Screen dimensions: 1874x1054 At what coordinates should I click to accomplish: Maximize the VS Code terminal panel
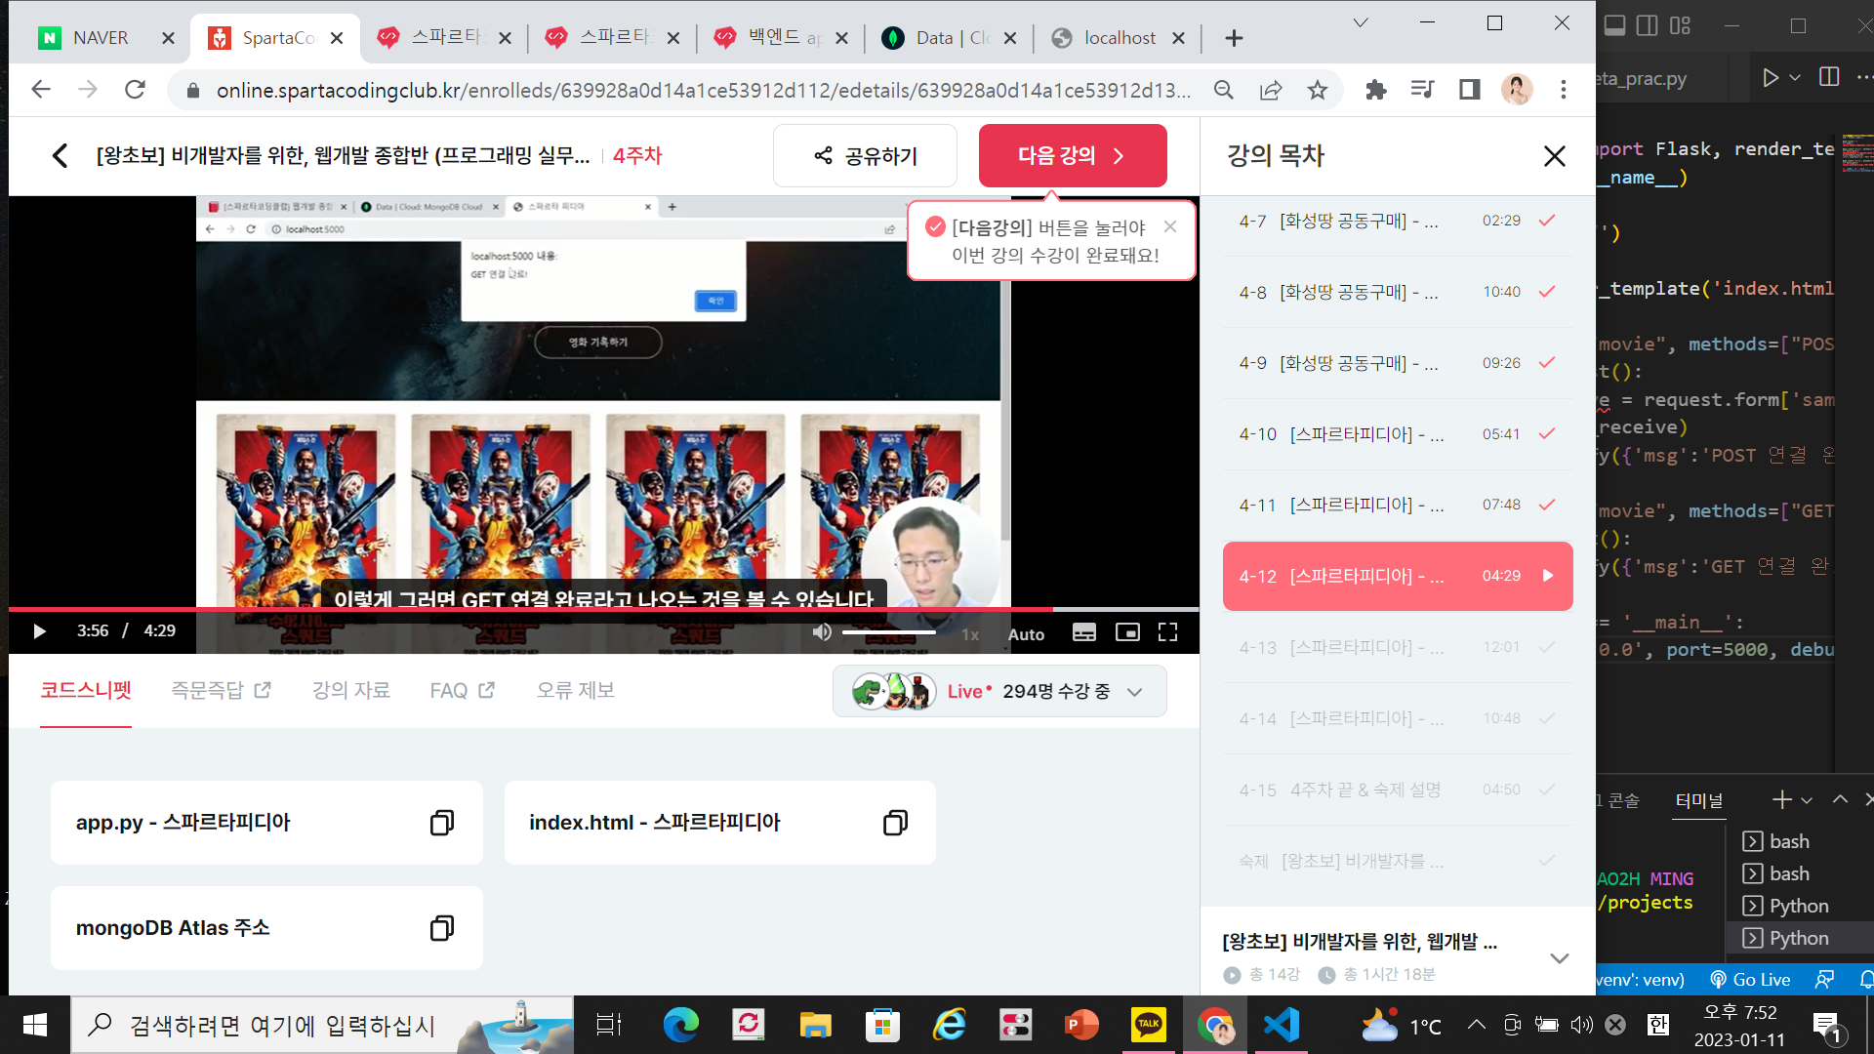tap(1840, 799)
